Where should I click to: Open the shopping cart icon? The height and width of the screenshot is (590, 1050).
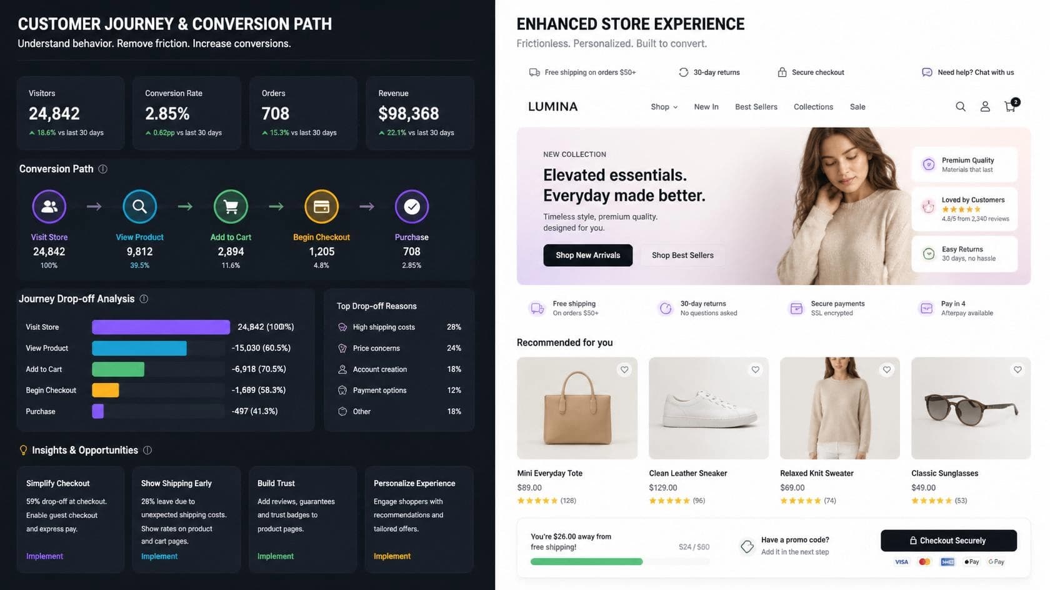point(1010,106)
